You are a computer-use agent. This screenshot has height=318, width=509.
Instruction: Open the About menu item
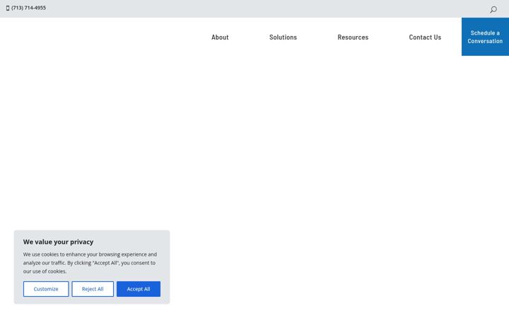point(220,37)
